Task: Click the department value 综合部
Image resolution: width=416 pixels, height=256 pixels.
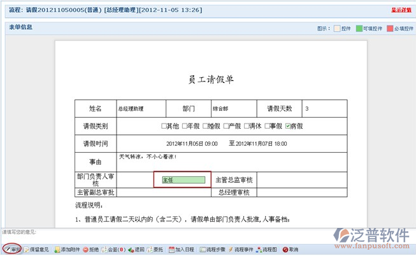Action: [220, 109]
